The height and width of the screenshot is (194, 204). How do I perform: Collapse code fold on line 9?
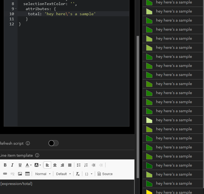(x=16, y=9)
